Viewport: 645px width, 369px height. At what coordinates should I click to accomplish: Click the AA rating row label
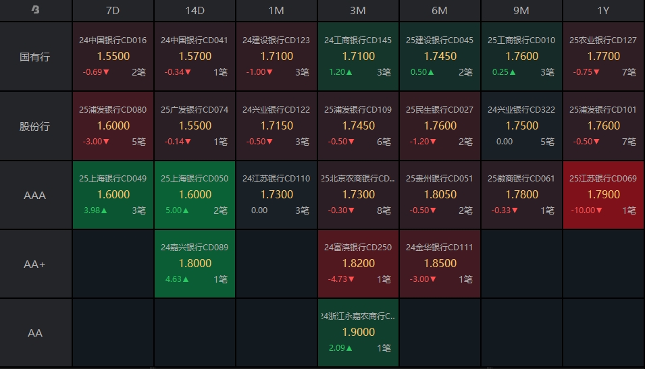pos(35,333)
